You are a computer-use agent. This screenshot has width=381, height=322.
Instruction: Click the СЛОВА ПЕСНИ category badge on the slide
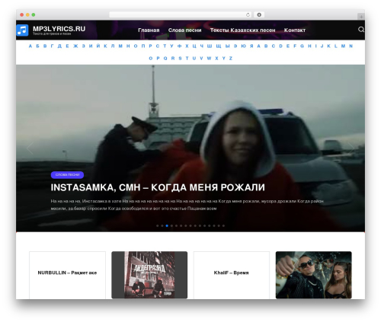(67, 175)
